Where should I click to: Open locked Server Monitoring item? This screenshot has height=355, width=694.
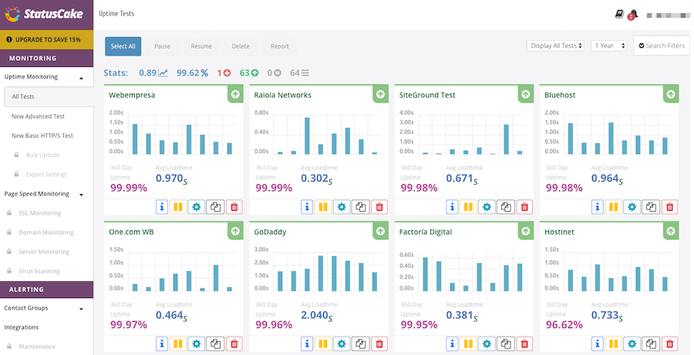coord(44,252)
